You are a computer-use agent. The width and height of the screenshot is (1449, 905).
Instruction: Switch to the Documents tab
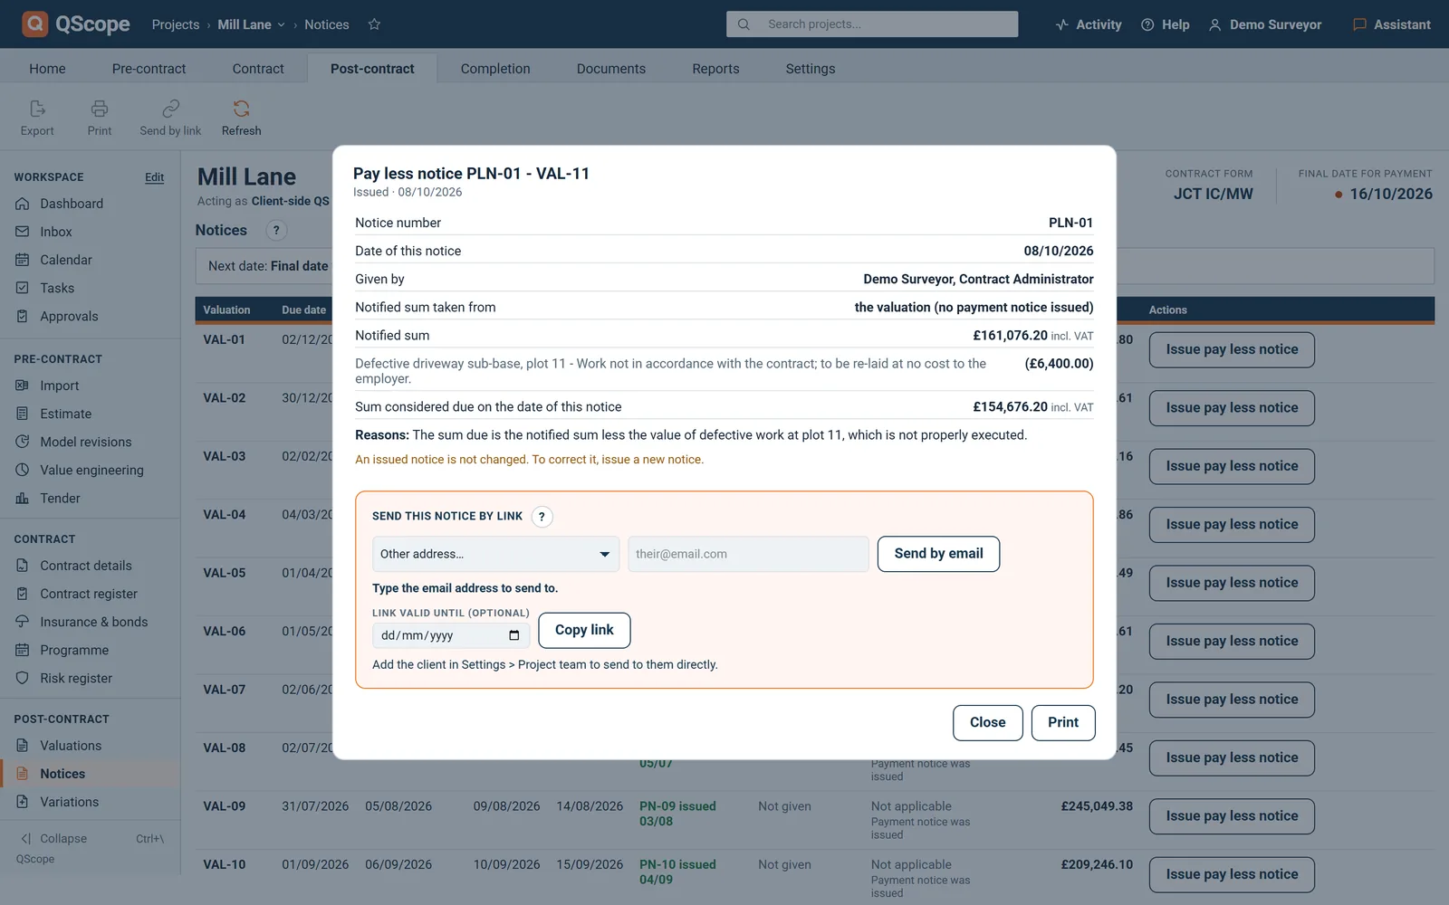[611, 69]
